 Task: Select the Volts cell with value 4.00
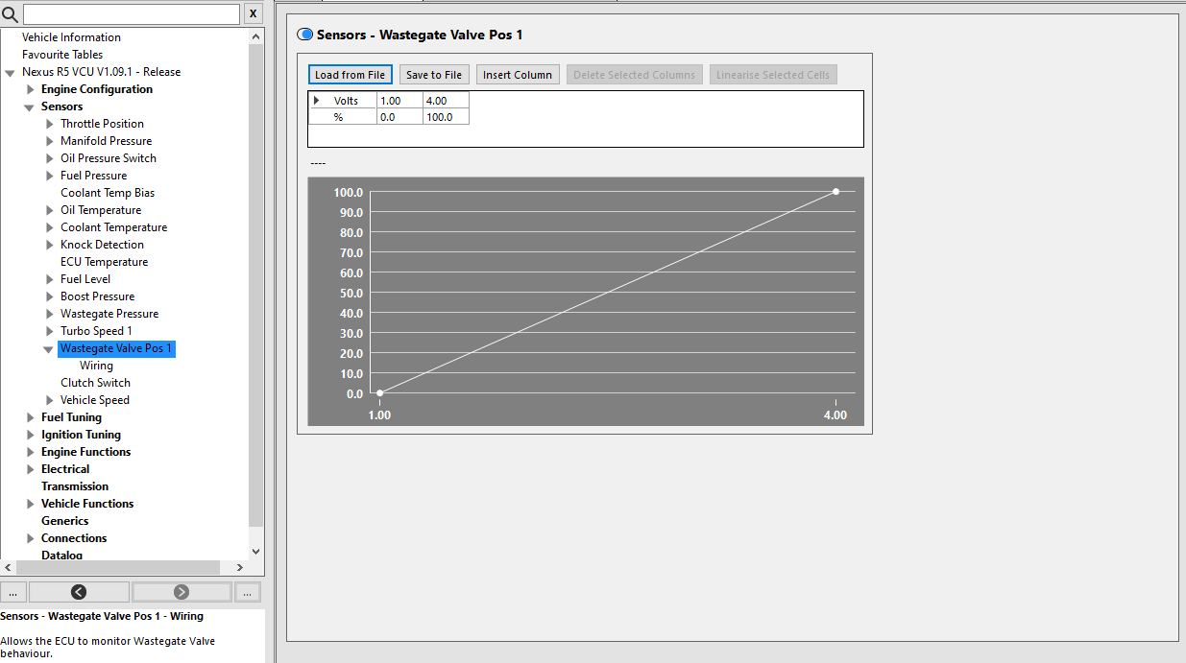click(446, 101)
